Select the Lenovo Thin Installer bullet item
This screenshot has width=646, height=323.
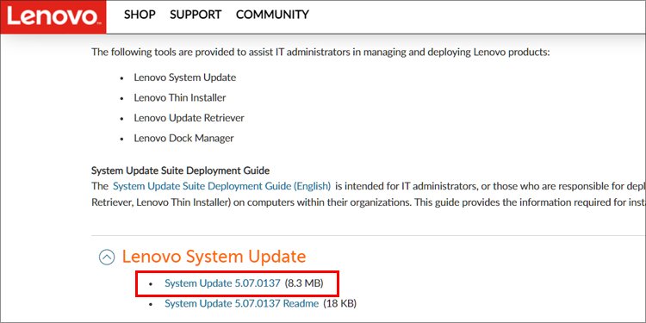pyautogui.click(x=180, y=97)
